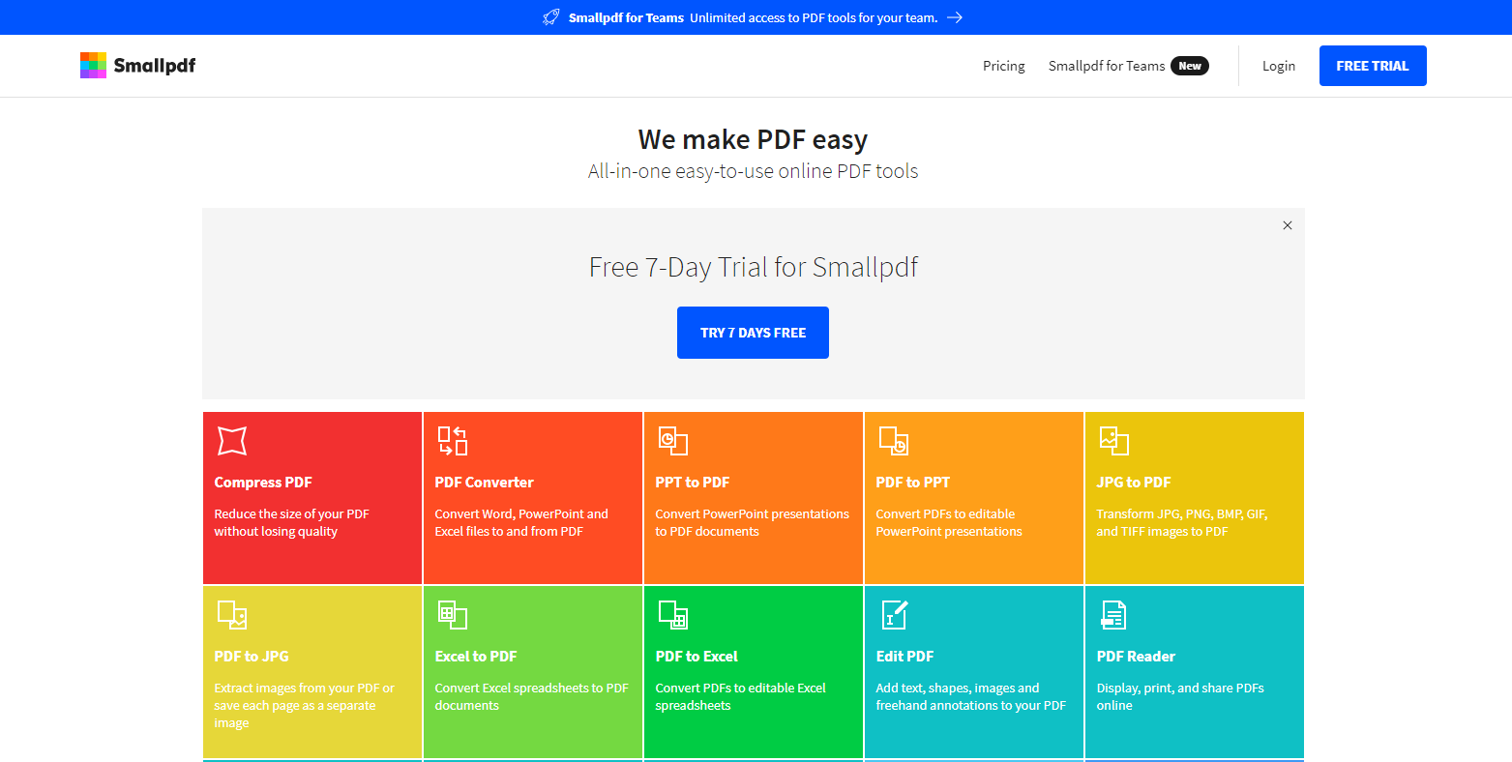Click the New badge beside Smallpdf for Teams
Image resolution: width=1512 pixels, height=762 pixels.
click(x=1190, y=66)
